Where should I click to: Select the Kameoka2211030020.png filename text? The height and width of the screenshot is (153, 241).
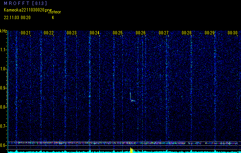pyautogui.click(x=28, y=10)
